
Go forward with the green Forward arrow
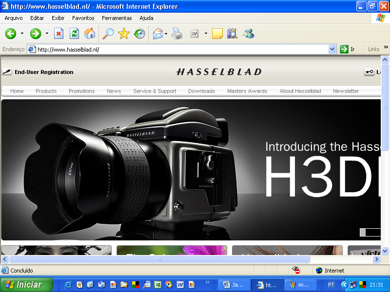36,34
